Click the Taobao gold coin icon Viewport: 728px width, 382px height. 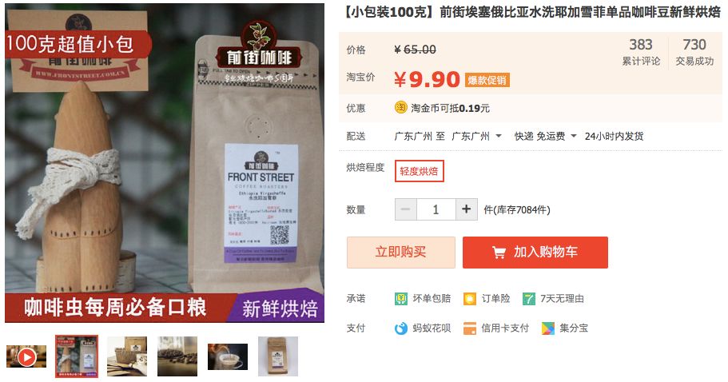pos(400,108)
